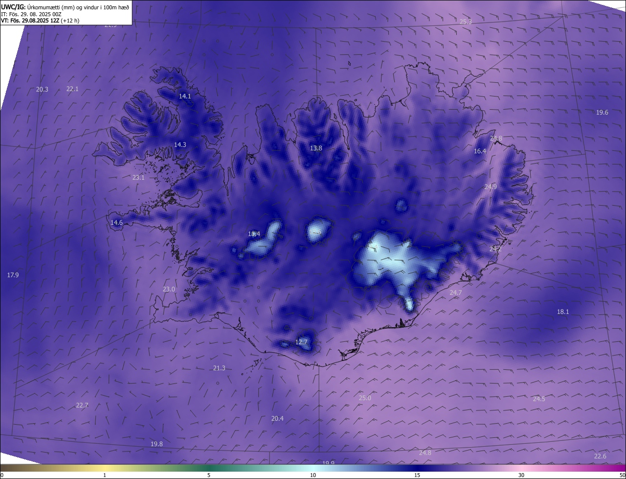Select the 24.2 value label
The image size is (626, 479).
coord(495,249)
